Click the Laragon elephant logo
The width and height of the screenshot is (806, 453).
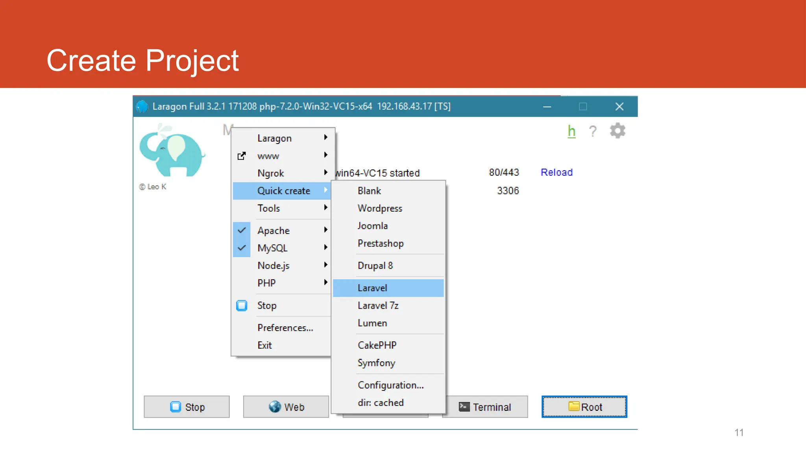[x=172, y=150]
